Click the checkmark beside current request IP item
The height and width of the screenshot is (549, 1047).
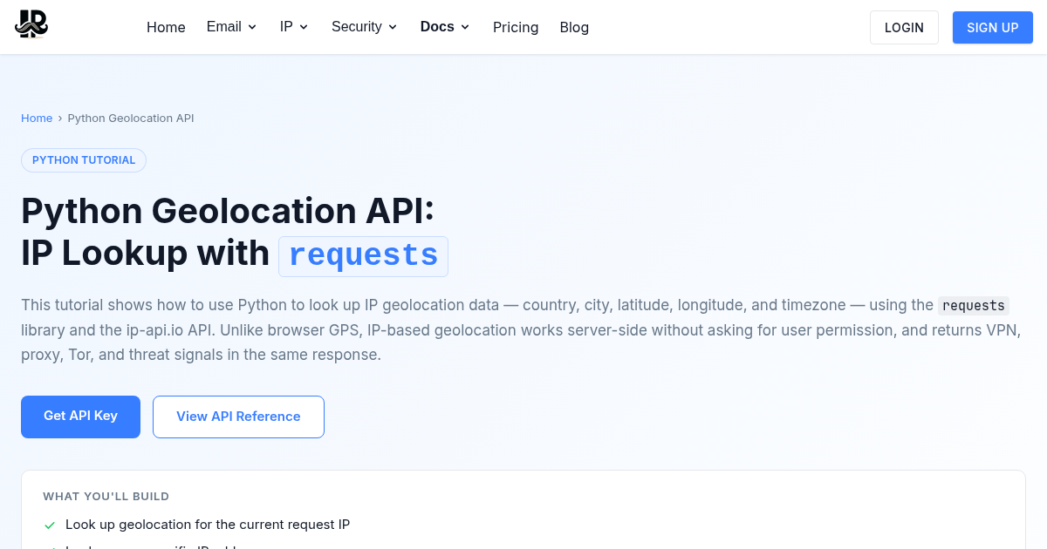[50, 525]
